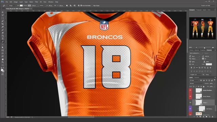Image resolution: width=217 pixels, height=122 pixels.
Task: Create a new adjustment layer icon
Action: (203, 117)
